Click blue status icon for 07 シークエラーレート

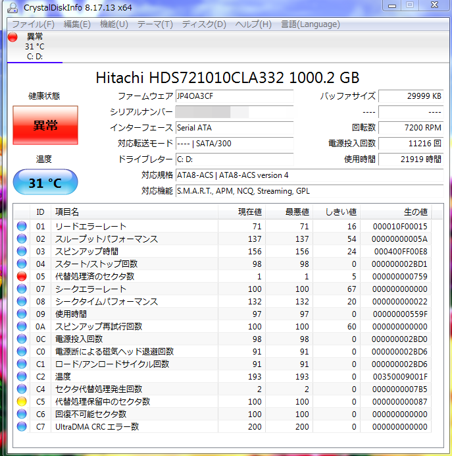[22, 289]
